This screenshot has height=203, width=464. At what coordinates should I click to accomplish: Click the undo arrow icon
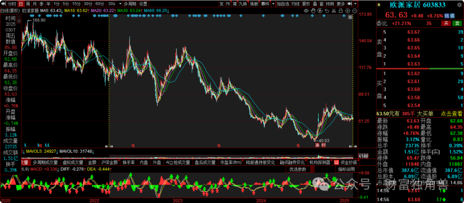(x=327, y=11)
